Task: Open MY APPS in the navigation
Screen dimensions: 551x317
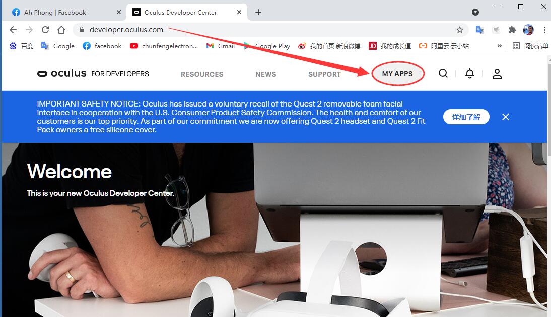Action: coord(397,74)
